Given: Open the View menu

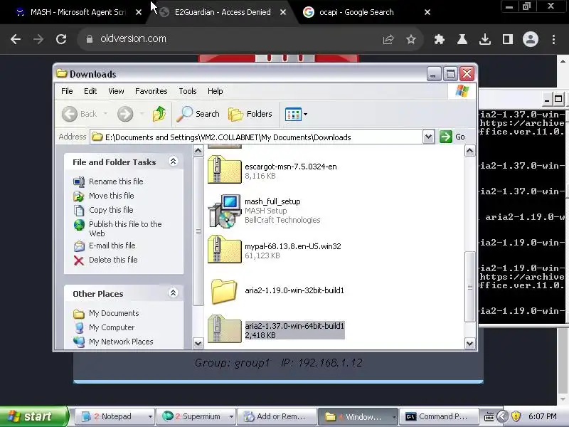Looking at the screenshot, I should (116, 91).
